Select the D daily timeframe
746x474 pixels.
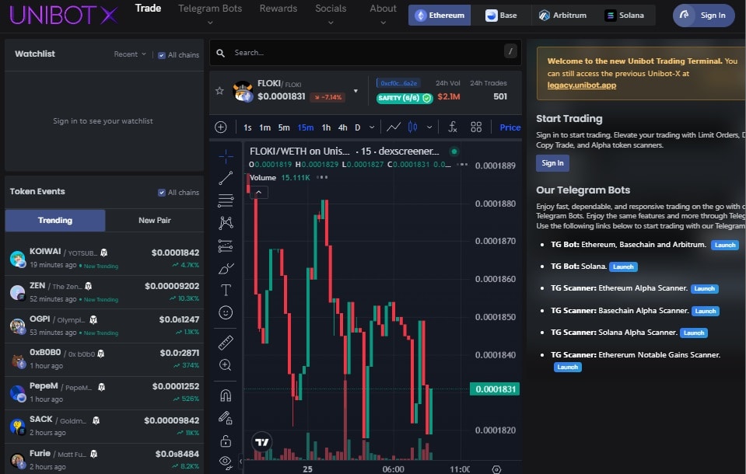(x=357, y=127)
